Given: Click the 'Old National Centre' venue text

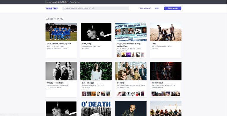Looking at the screenshot, I should click(x=54, y=88).
